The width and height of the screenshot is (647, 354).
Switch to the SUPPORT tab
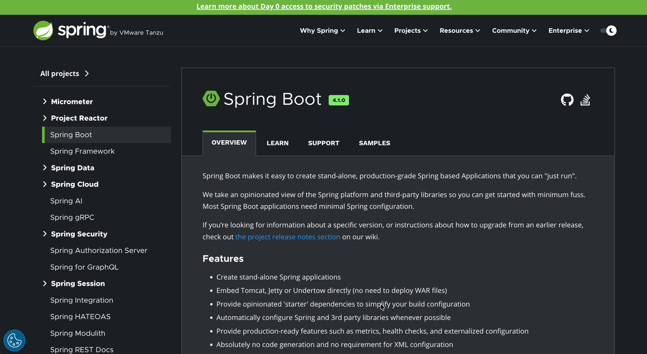324,143
